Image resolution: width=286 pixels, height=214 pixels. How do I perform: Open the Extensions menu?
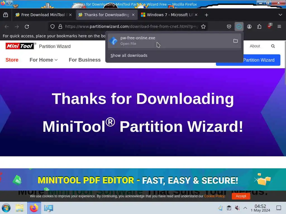coord(259,26)
